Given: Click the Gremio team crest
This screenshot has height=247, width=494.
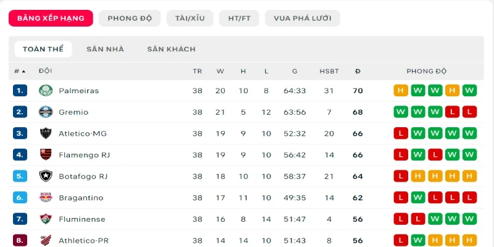Looking at the screenshot, I should click(46, 112).
